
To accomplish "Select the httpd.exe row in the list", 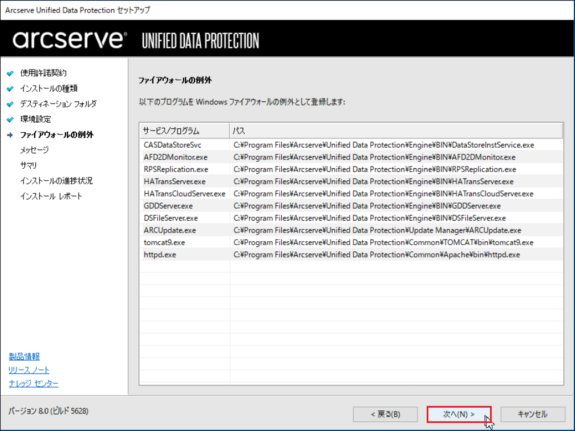I will [351, 254].
